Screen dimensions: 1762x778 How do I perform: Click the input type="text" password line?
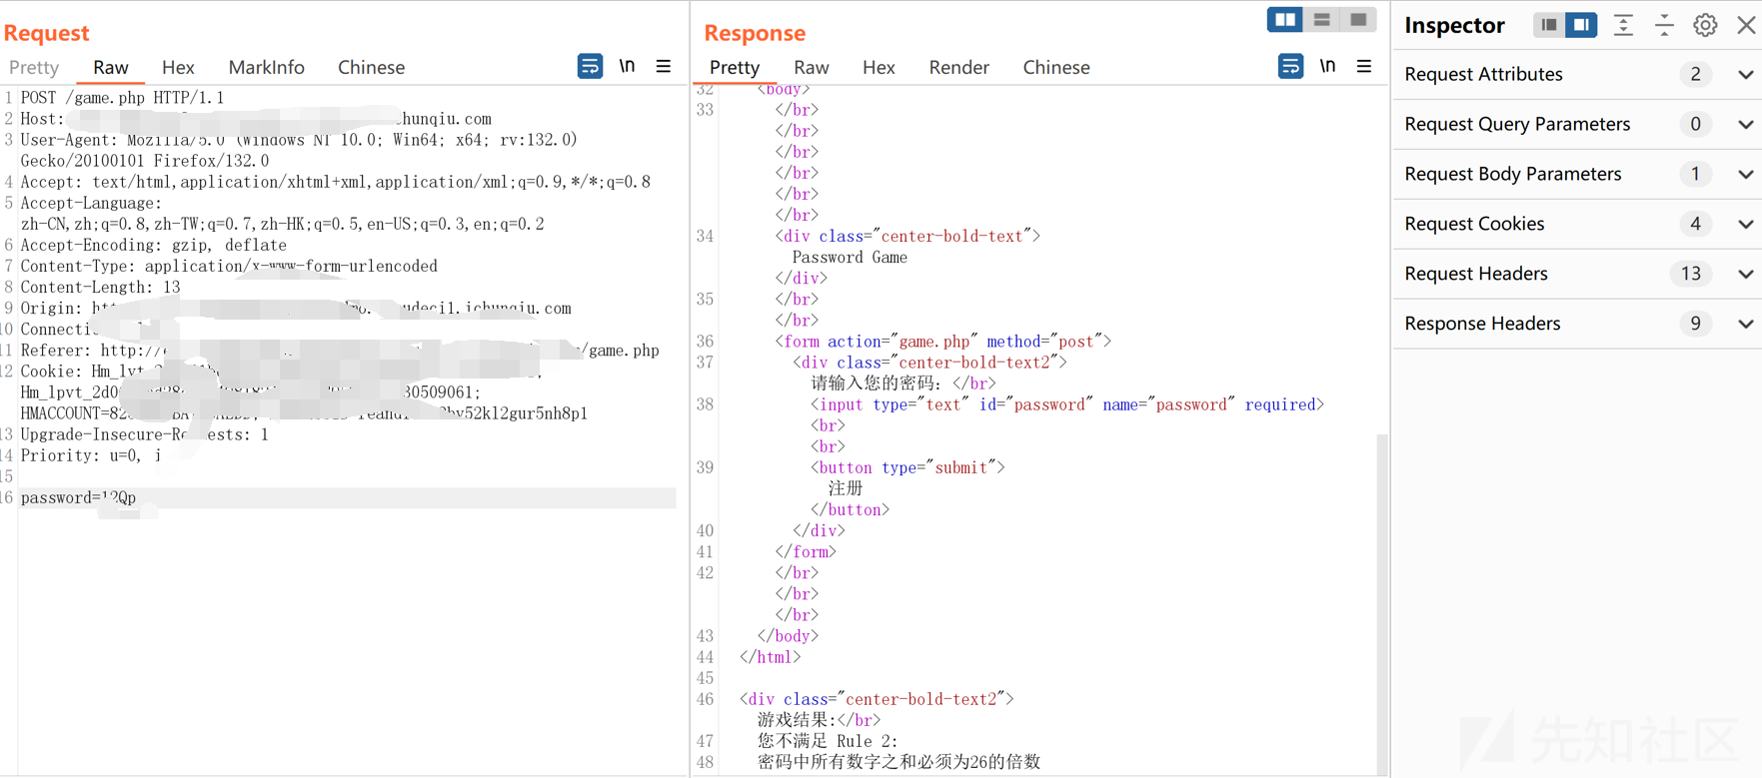[x=1067, y=404]
